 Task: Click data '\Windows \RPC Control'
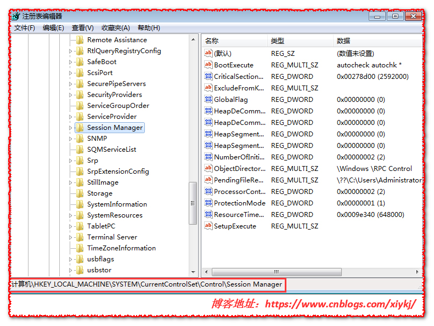point(376,168)
